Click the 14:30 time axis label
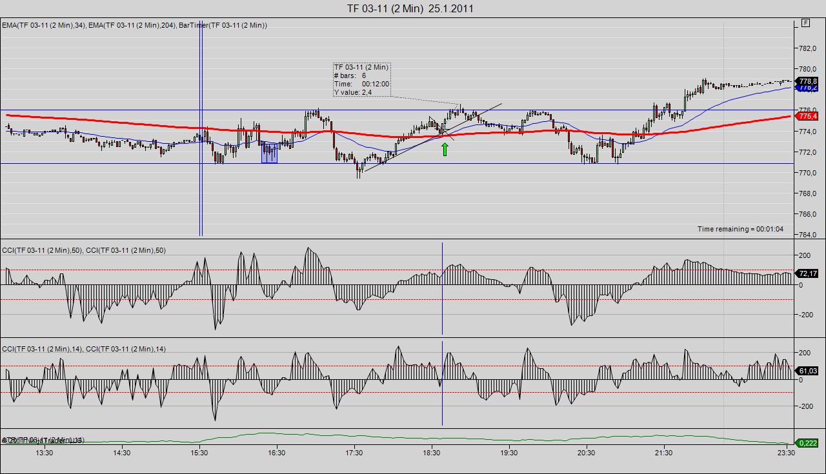 (121, 453)
